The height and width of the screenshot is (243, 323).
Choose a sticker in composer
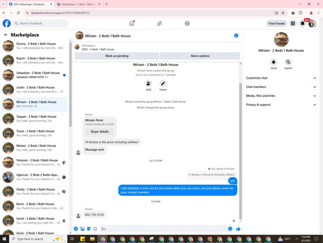(89, 229)
